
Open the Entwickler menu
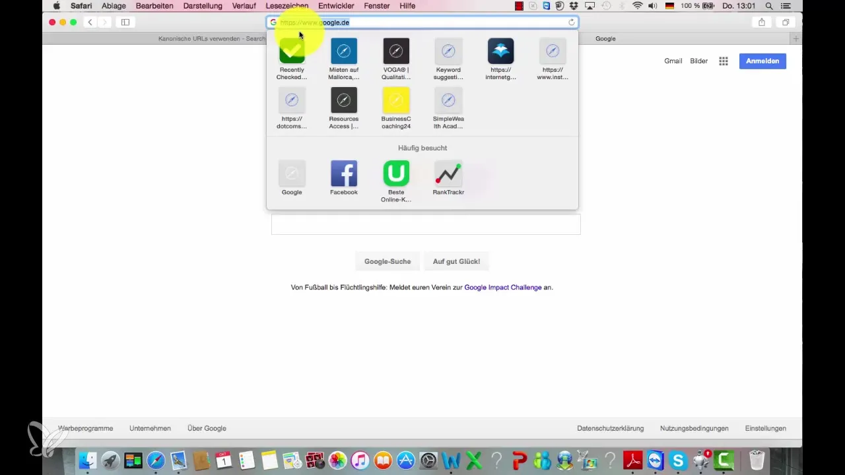click(336, 6)
